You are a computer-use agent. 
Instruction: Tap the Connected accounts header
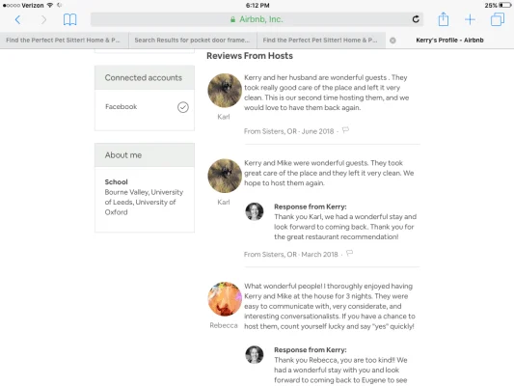tap(145, 78)
